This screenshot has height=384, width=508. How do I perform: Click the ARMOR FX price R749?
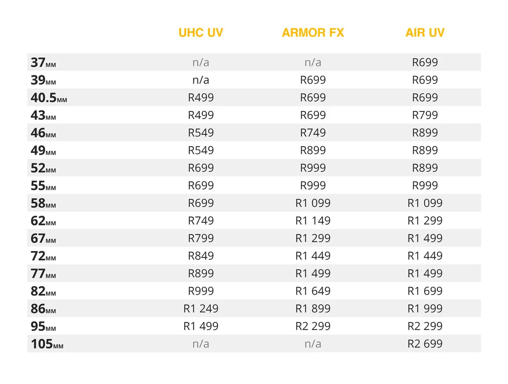click(313, 133)
